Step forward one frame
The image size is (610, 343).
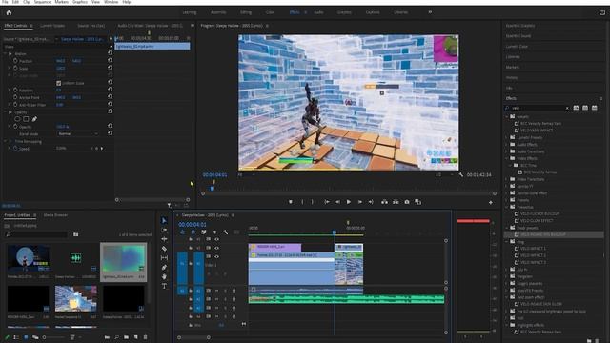[360, 202]
